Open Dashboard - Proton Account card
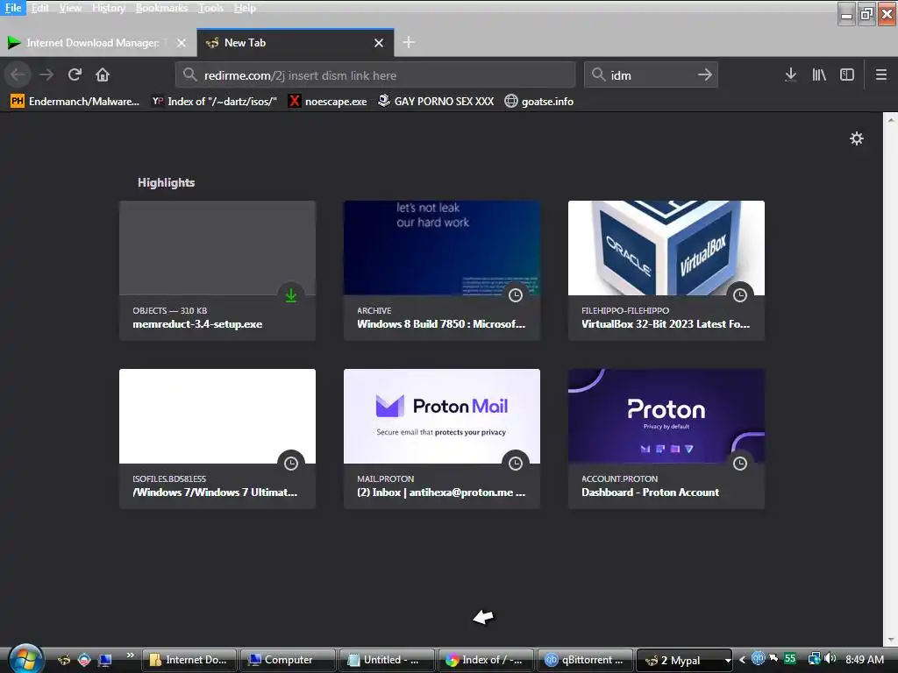Image resolution: width=898 pixels, height=673 pixels. tap(666, 438)
